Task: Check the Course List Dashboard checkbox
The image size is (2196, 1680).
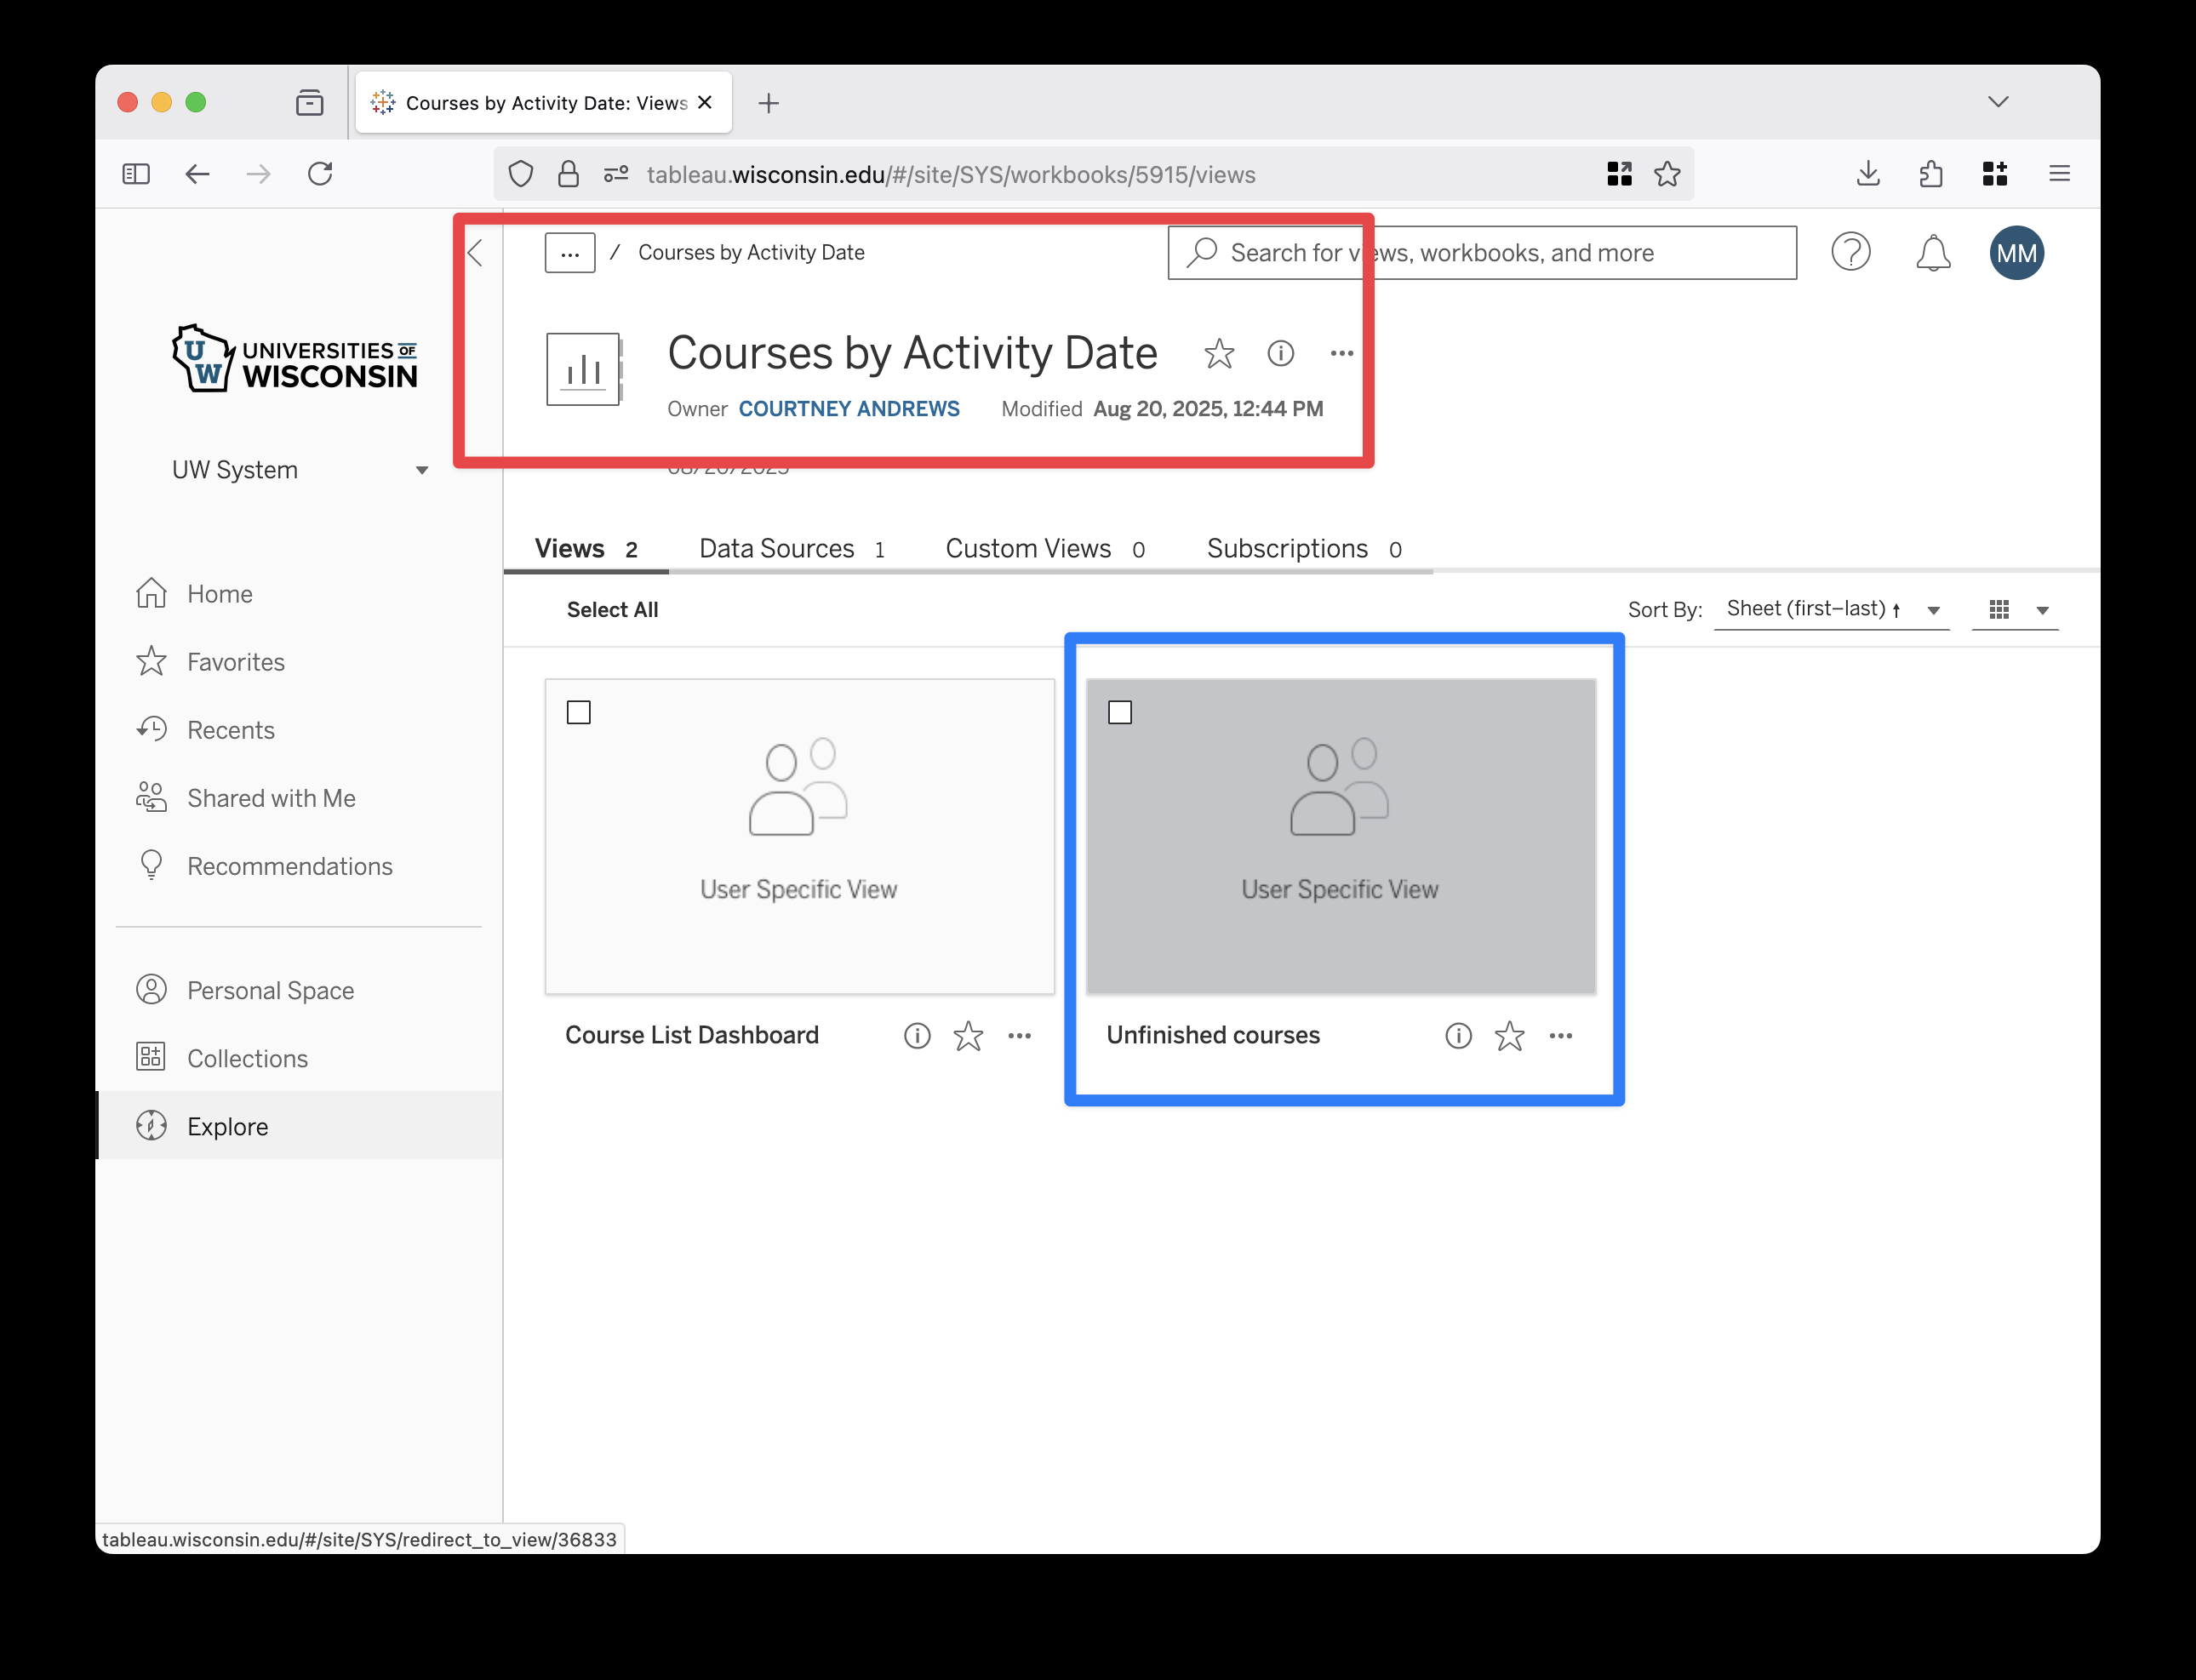Action: click(579, 711)
